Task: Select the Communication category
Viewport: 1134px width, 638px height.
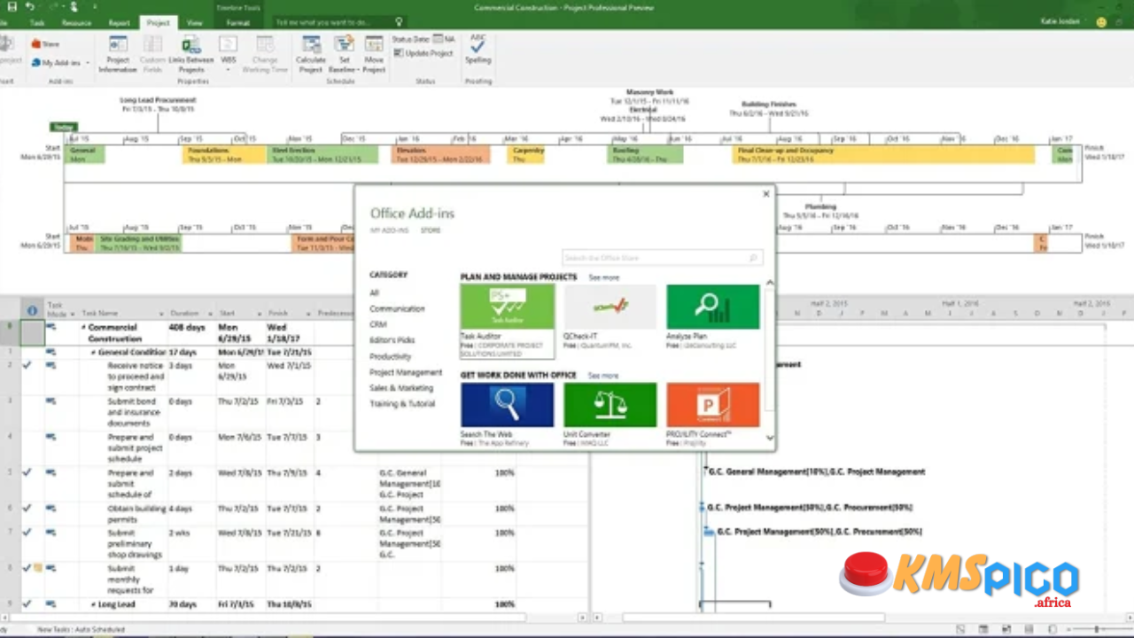Action: (x=397, y=308)
